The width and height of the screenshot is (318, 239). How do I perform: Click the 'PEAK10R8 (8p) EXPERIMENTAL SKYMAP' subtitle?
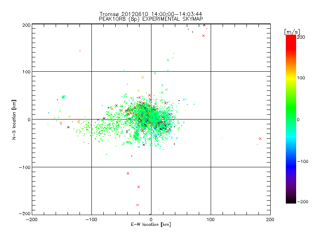point(151,19)
